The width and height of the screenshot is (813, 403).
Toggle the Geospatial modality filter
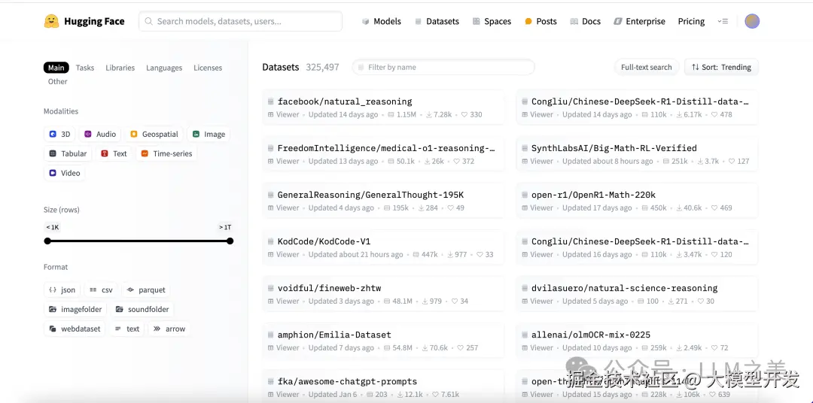click(154, 134)
